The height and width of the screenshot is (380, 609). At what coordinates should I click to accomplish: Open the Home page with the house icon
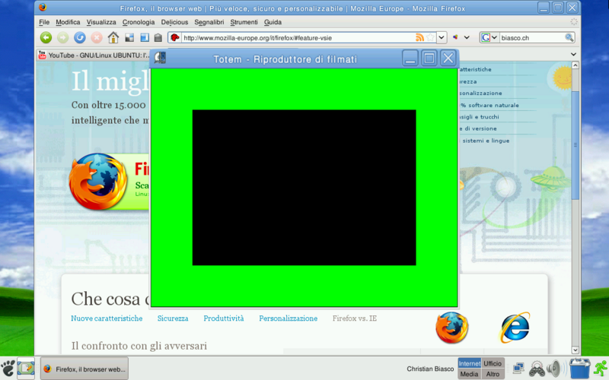[113, 37]
